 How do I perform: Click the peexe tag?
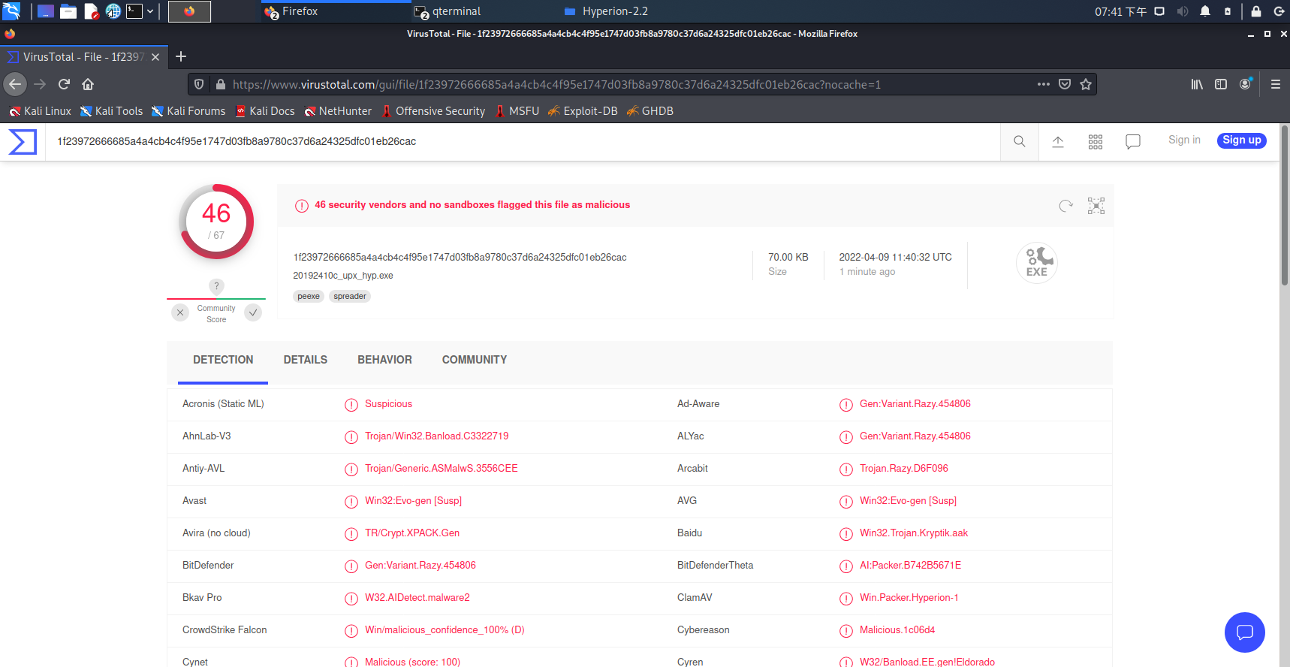pos(309,297)
